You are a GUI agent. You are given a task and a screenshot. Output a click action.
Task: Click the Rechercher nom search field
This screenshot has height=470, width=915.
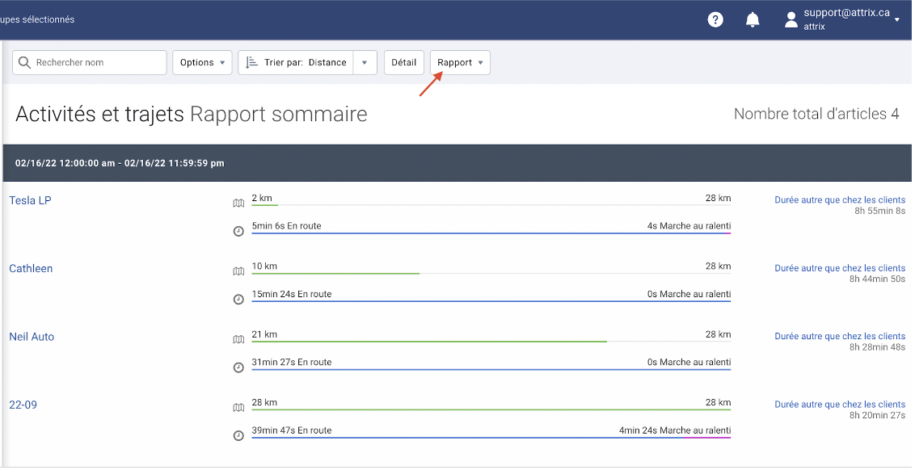(89, 62)
